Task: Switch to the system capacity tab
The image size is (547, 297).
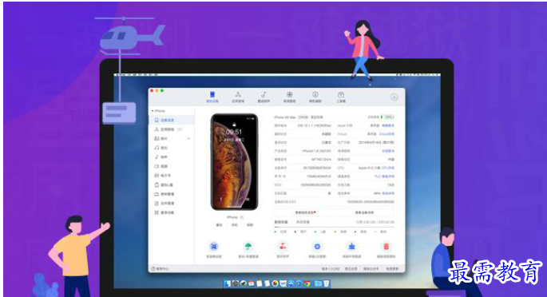Action: click(303, 222)
